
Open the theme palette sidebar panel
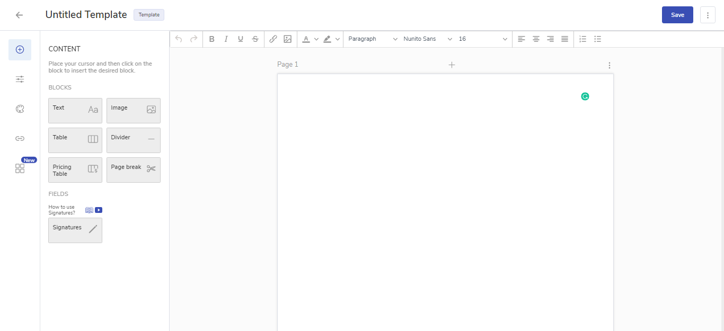click(20, 109)
